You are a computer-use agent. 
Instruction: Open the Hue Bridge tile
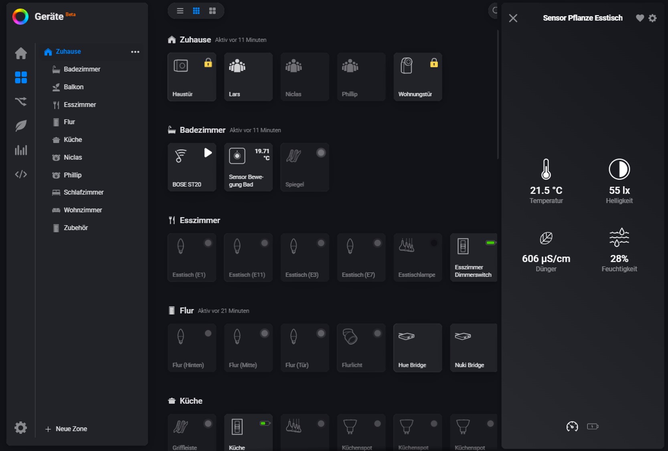coord(417,348)
